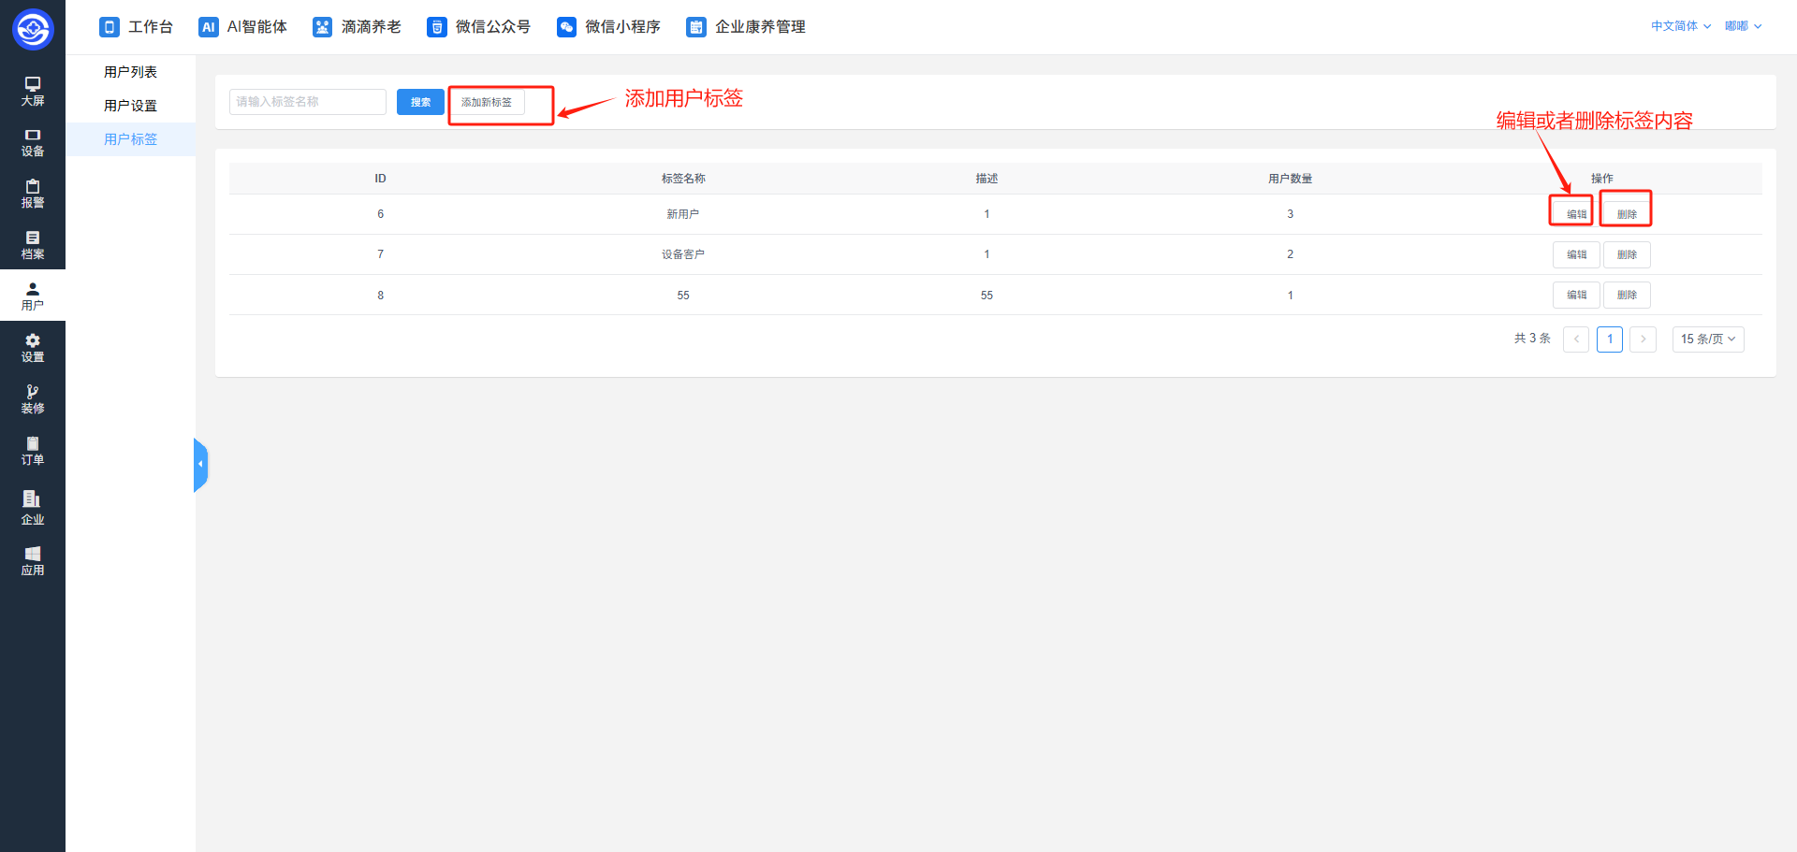Expand the 嘟嘟 account dropdown
1797x852 pixels.
click(1743, 26)
